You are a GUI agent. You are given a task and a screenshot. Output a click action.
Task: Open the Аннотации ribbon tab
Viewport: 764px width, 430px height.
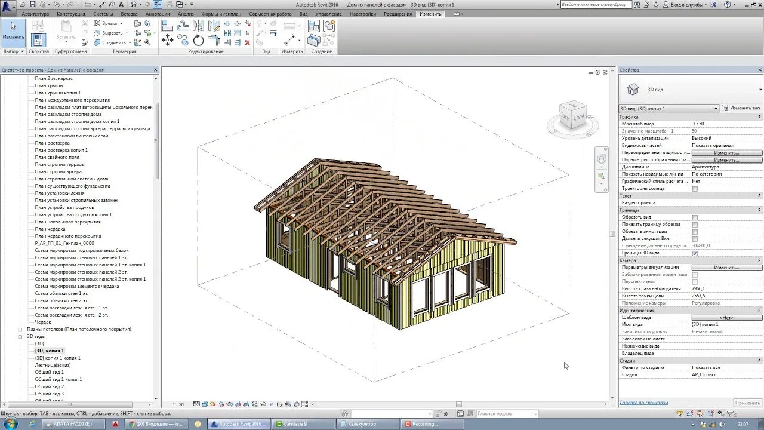point(158,14)
